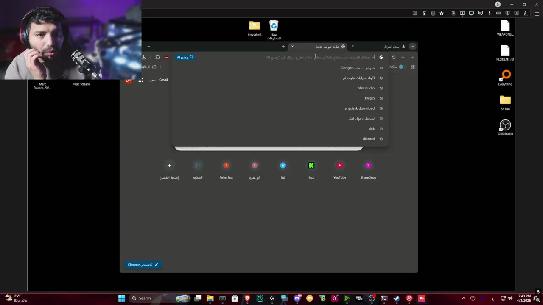Click the file transfer icon in AnyDesk toolbar
Screen dimensions: 543x305
coord(453,13)
